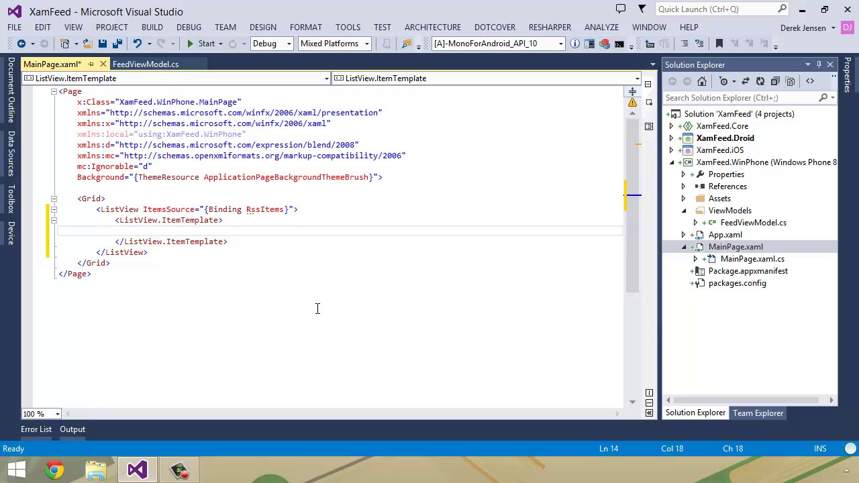Open the DEBUG menu
Image resolution: width=859 pixels, height=483 pixels.
tap(189, 27)
